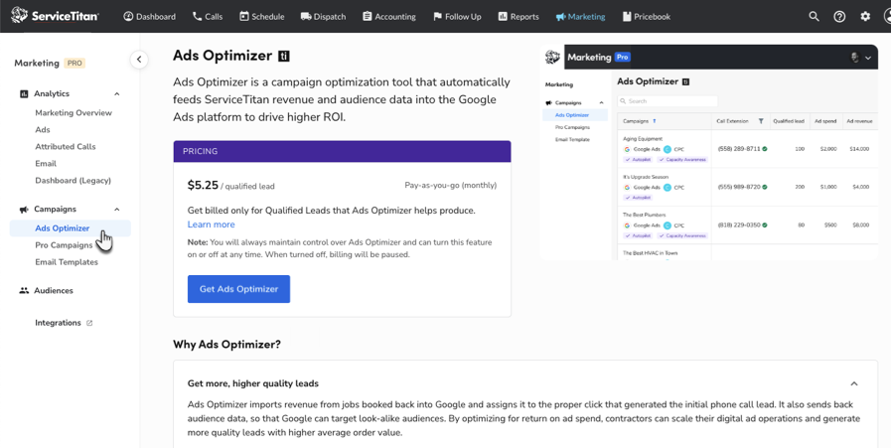This screenshot has height=448, width=891.
Task: Collapse the sidebar with the arrow button
Action: point(139,60)
